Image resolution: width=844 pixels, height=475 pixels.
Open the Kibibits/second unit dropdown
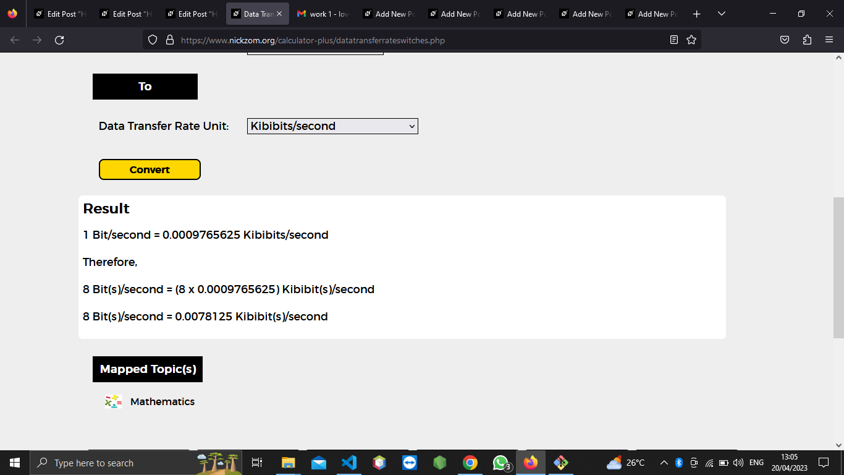(332, 126)
